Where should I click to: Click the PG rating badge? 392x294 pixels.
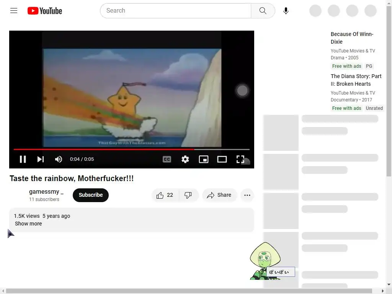pyautogui.click(x=369, y=66)
